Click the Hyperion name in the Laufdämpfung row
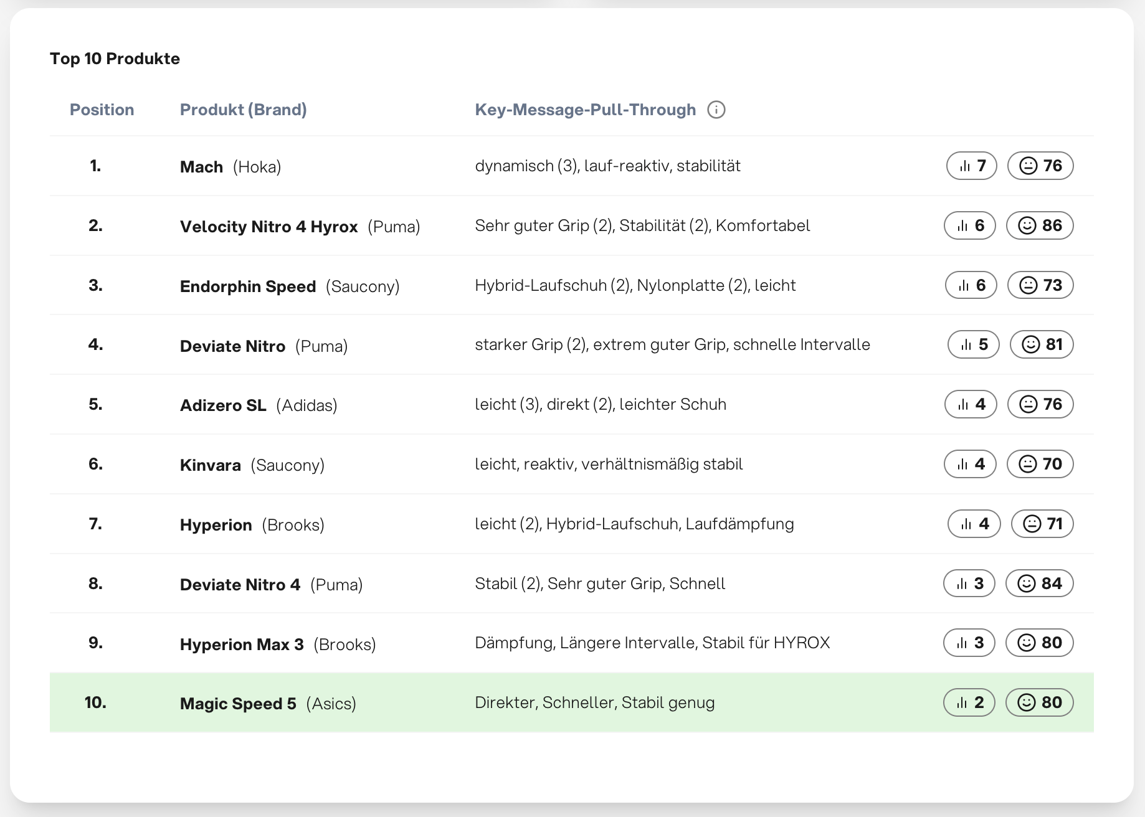1145x817 pixels. 216,525
